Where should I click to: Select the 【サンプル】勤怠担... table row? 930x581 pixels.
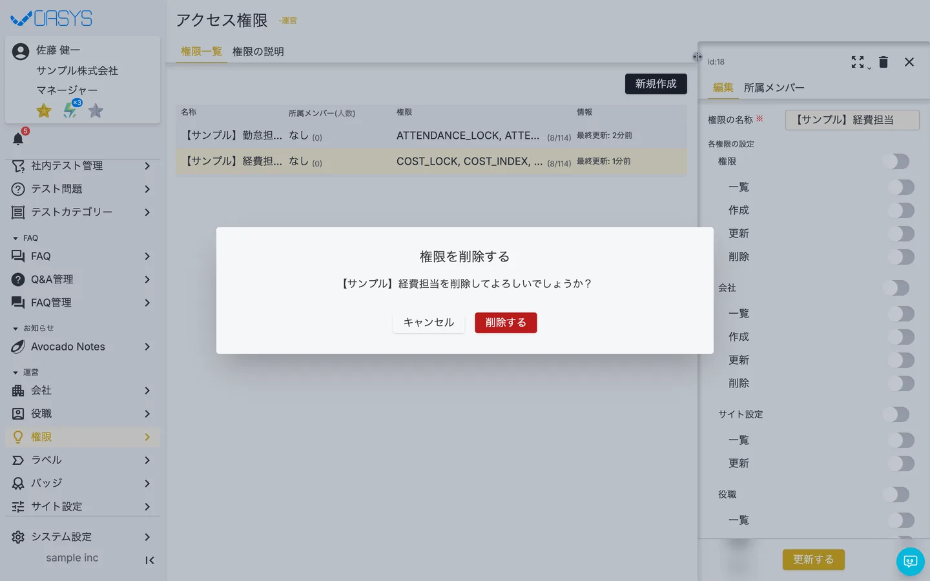431,136
